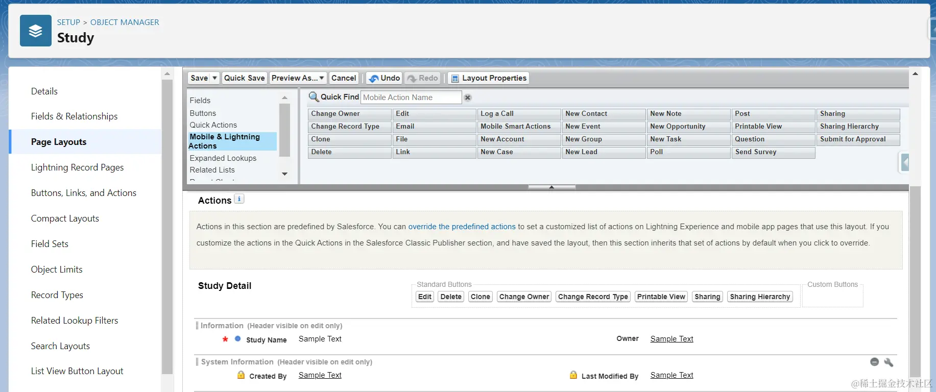Click the Study object stack icon
This screenshot has height=392, width=936.
36,31
